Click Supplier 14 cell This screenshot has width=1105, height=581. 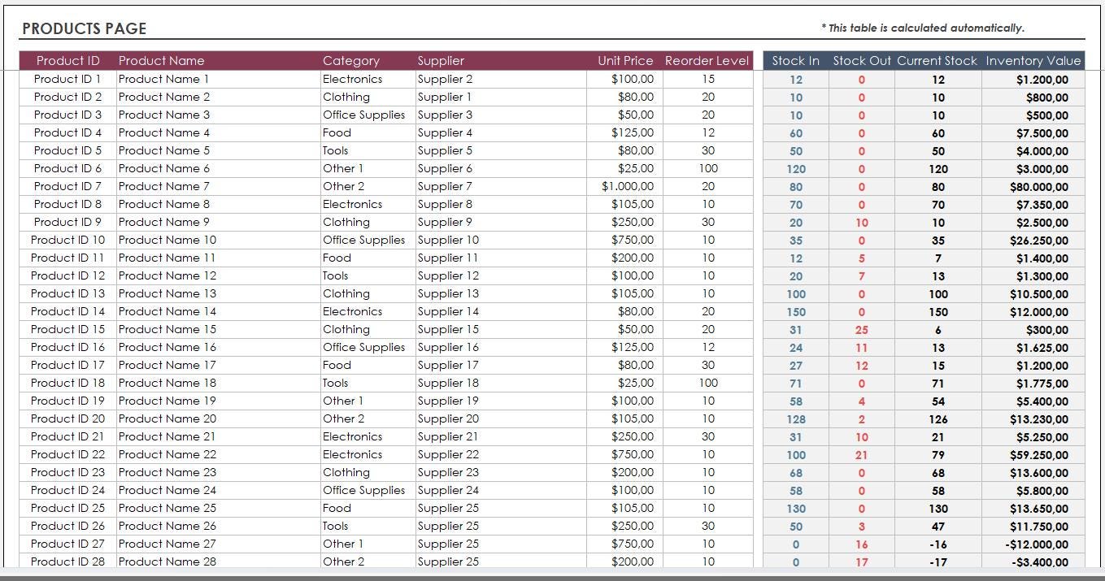coord(501,311)
